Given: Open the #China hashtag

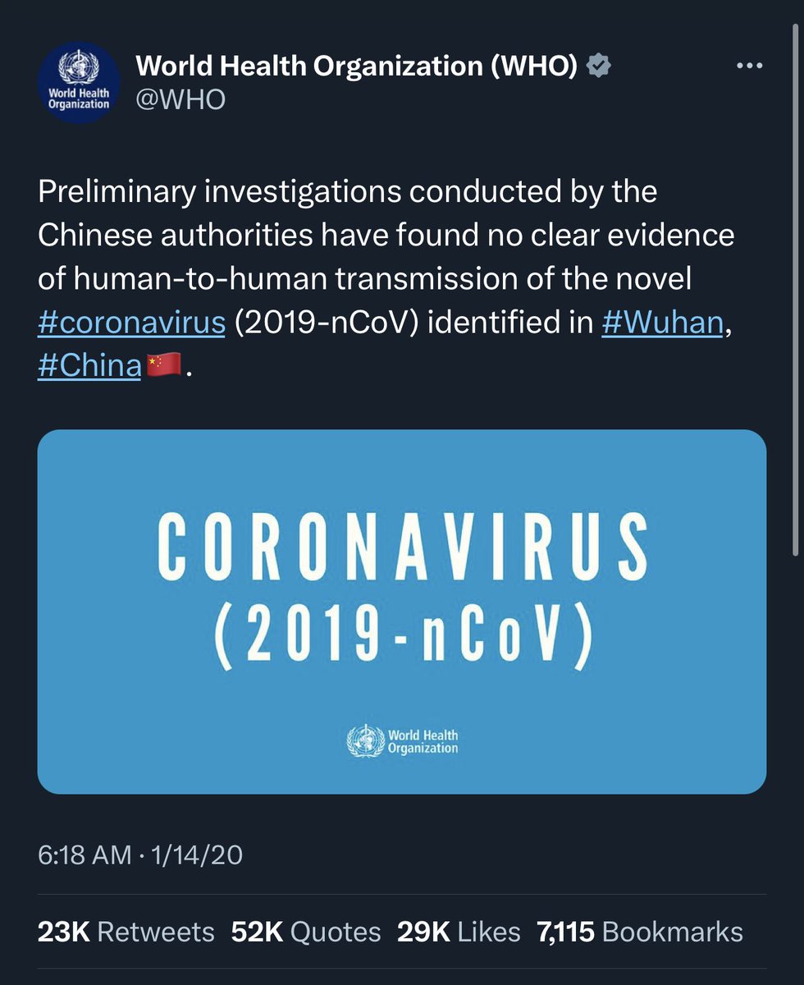Looking at the screenshot, I should pos(89,366).
